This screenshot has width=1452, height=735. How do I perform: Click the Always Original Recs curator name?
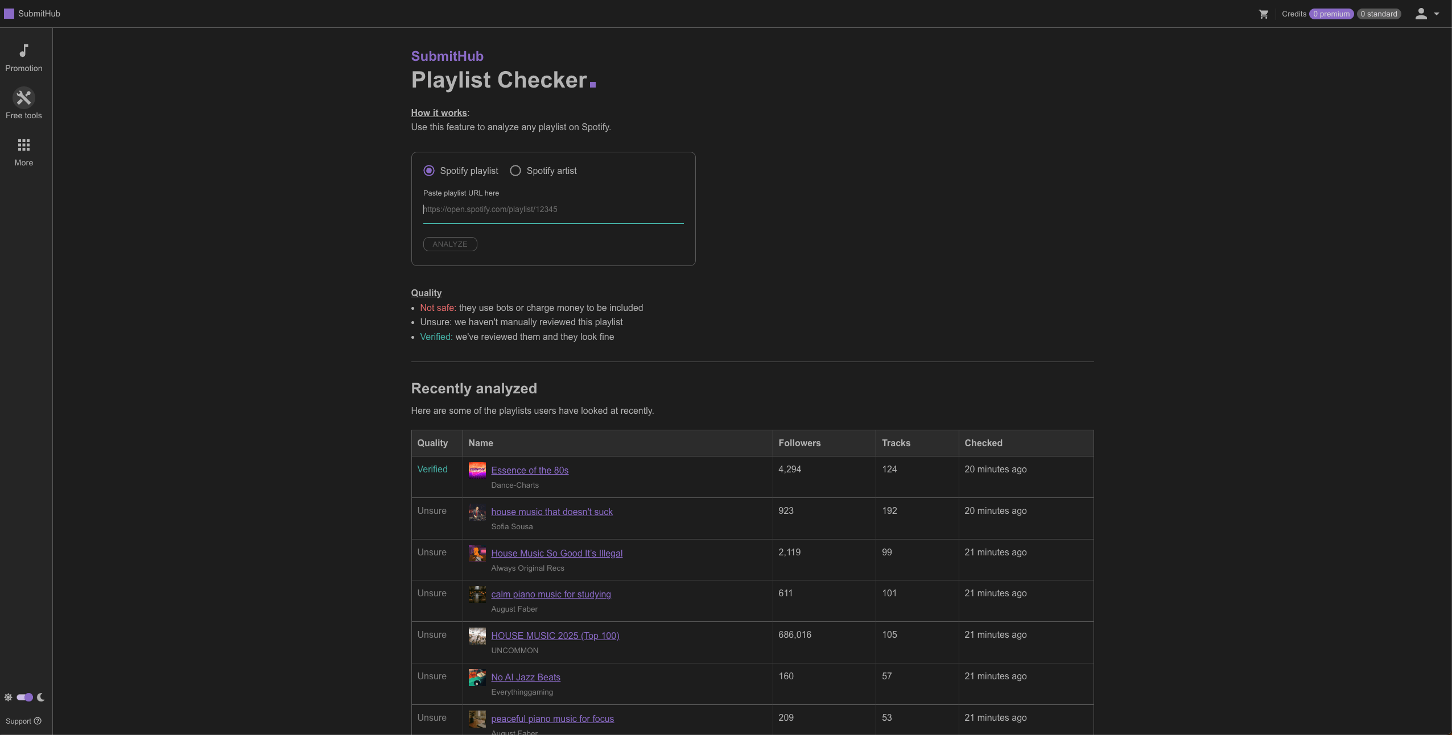point(528,568)
